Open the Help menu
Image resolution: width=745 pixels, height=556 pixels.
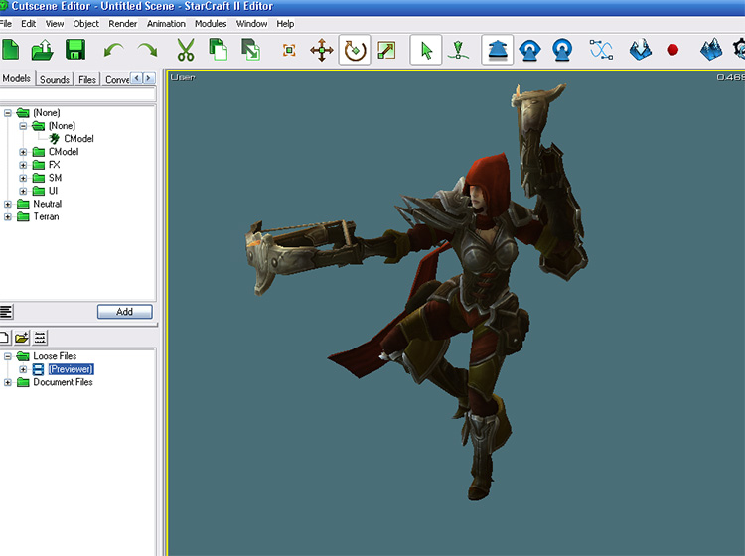[285, 23]
